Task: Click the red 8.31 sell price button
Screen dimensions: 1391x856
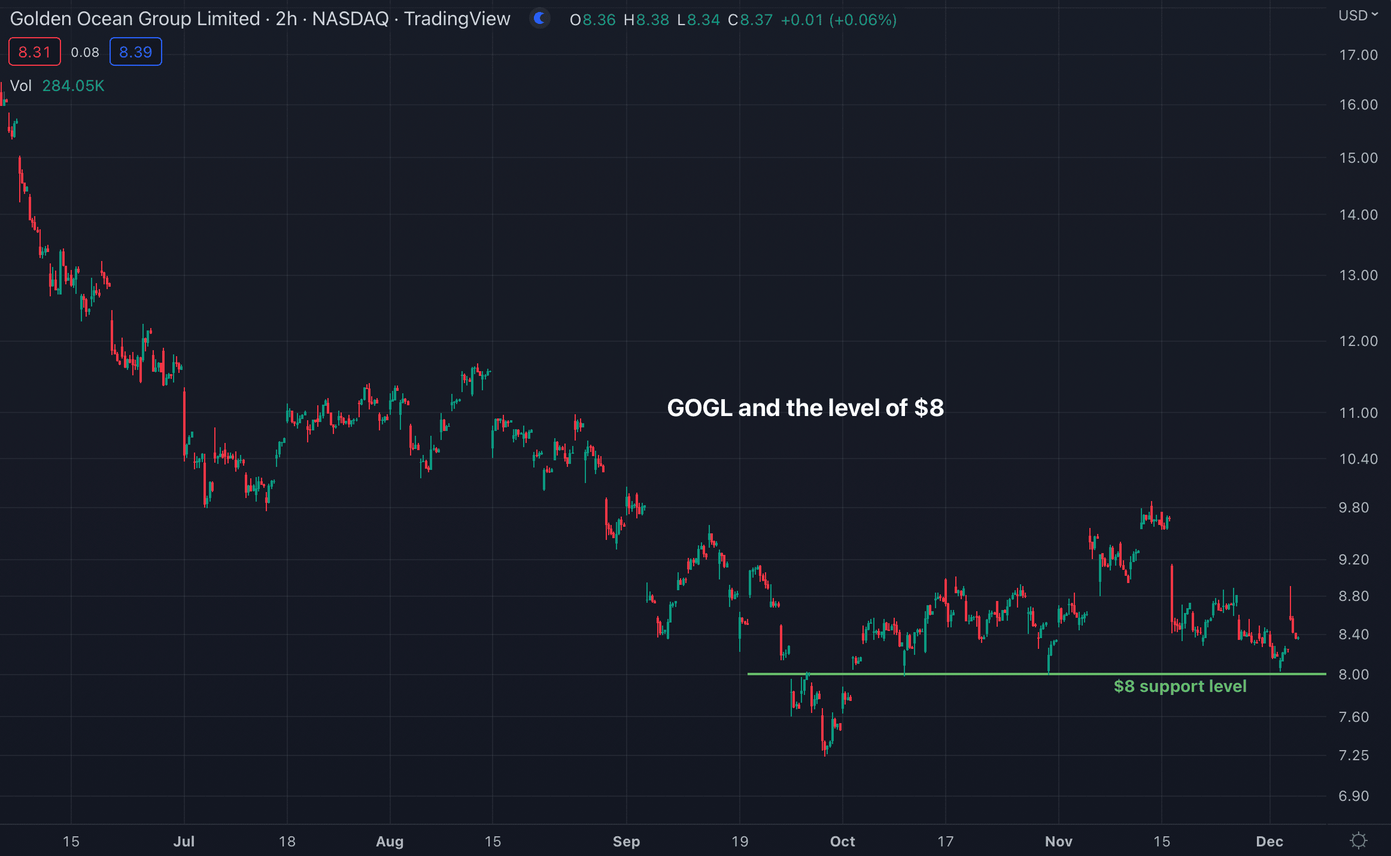Action: [x=34, y=52]
